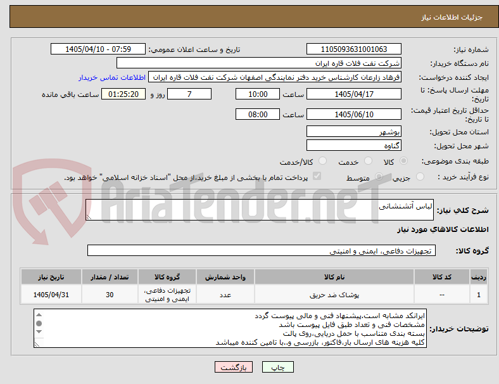Click the row number cell 1
The width and height of the screenshot is (499, 384).
pos(478,295)
